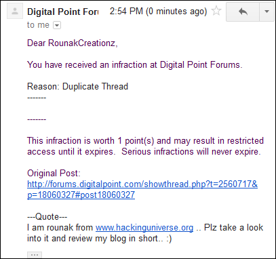The height and width of the screenshot is (259, 276).
Task: Visit the www.hackinguniverse.org link
Action: 144,227
